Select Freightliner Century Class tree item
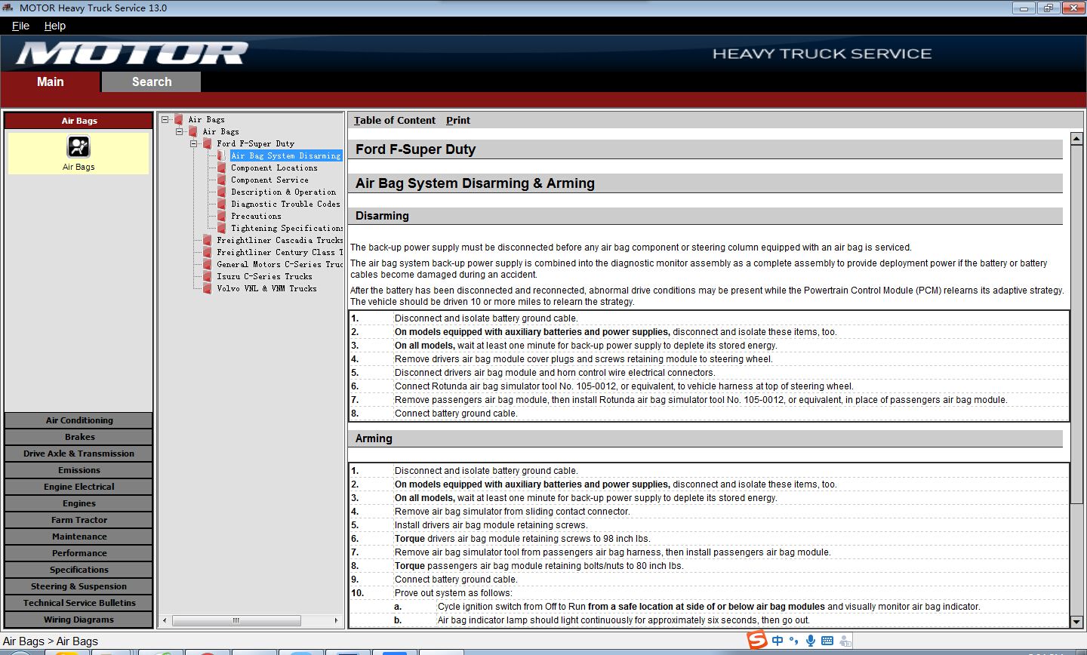The width and height of the screenshot is (1087, 655). pyautogui.click(x=279, y=252)
